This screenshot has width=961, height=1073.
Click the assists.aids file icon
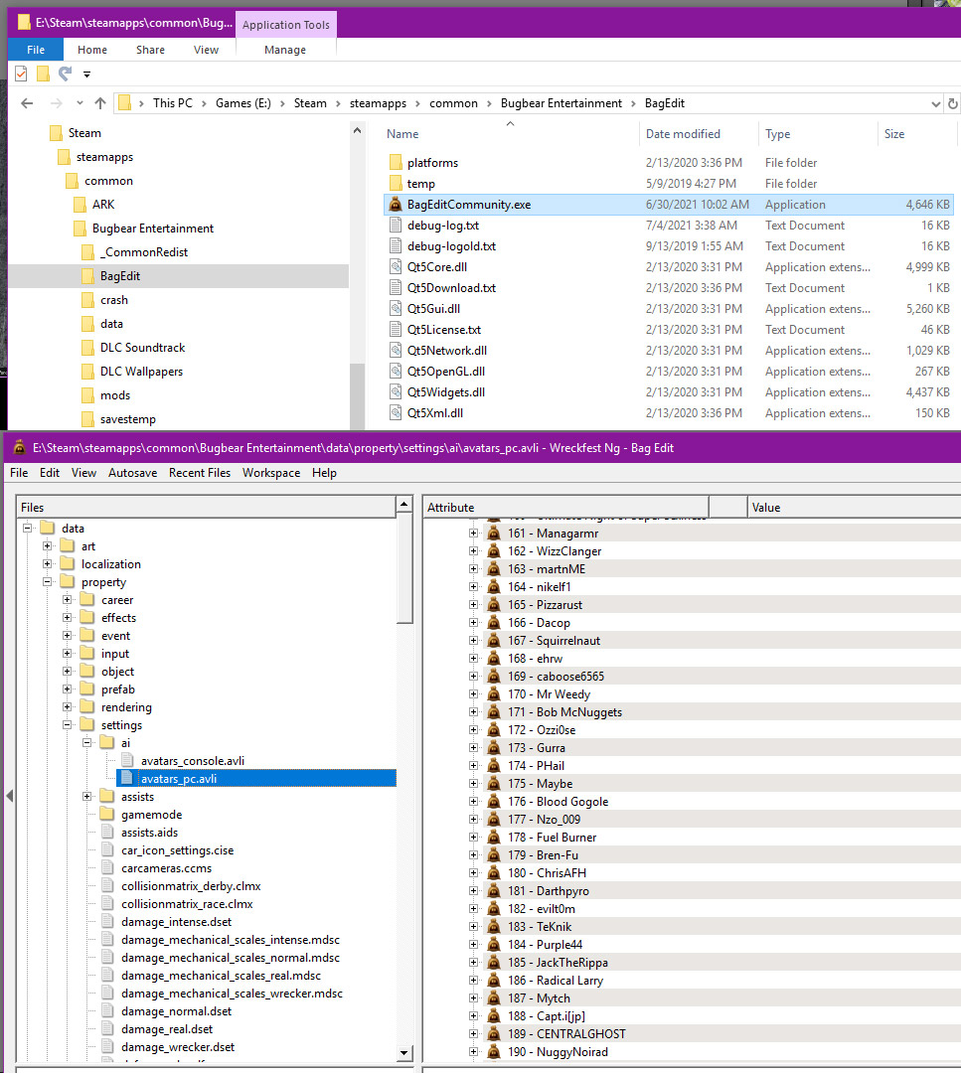[107, 833]
